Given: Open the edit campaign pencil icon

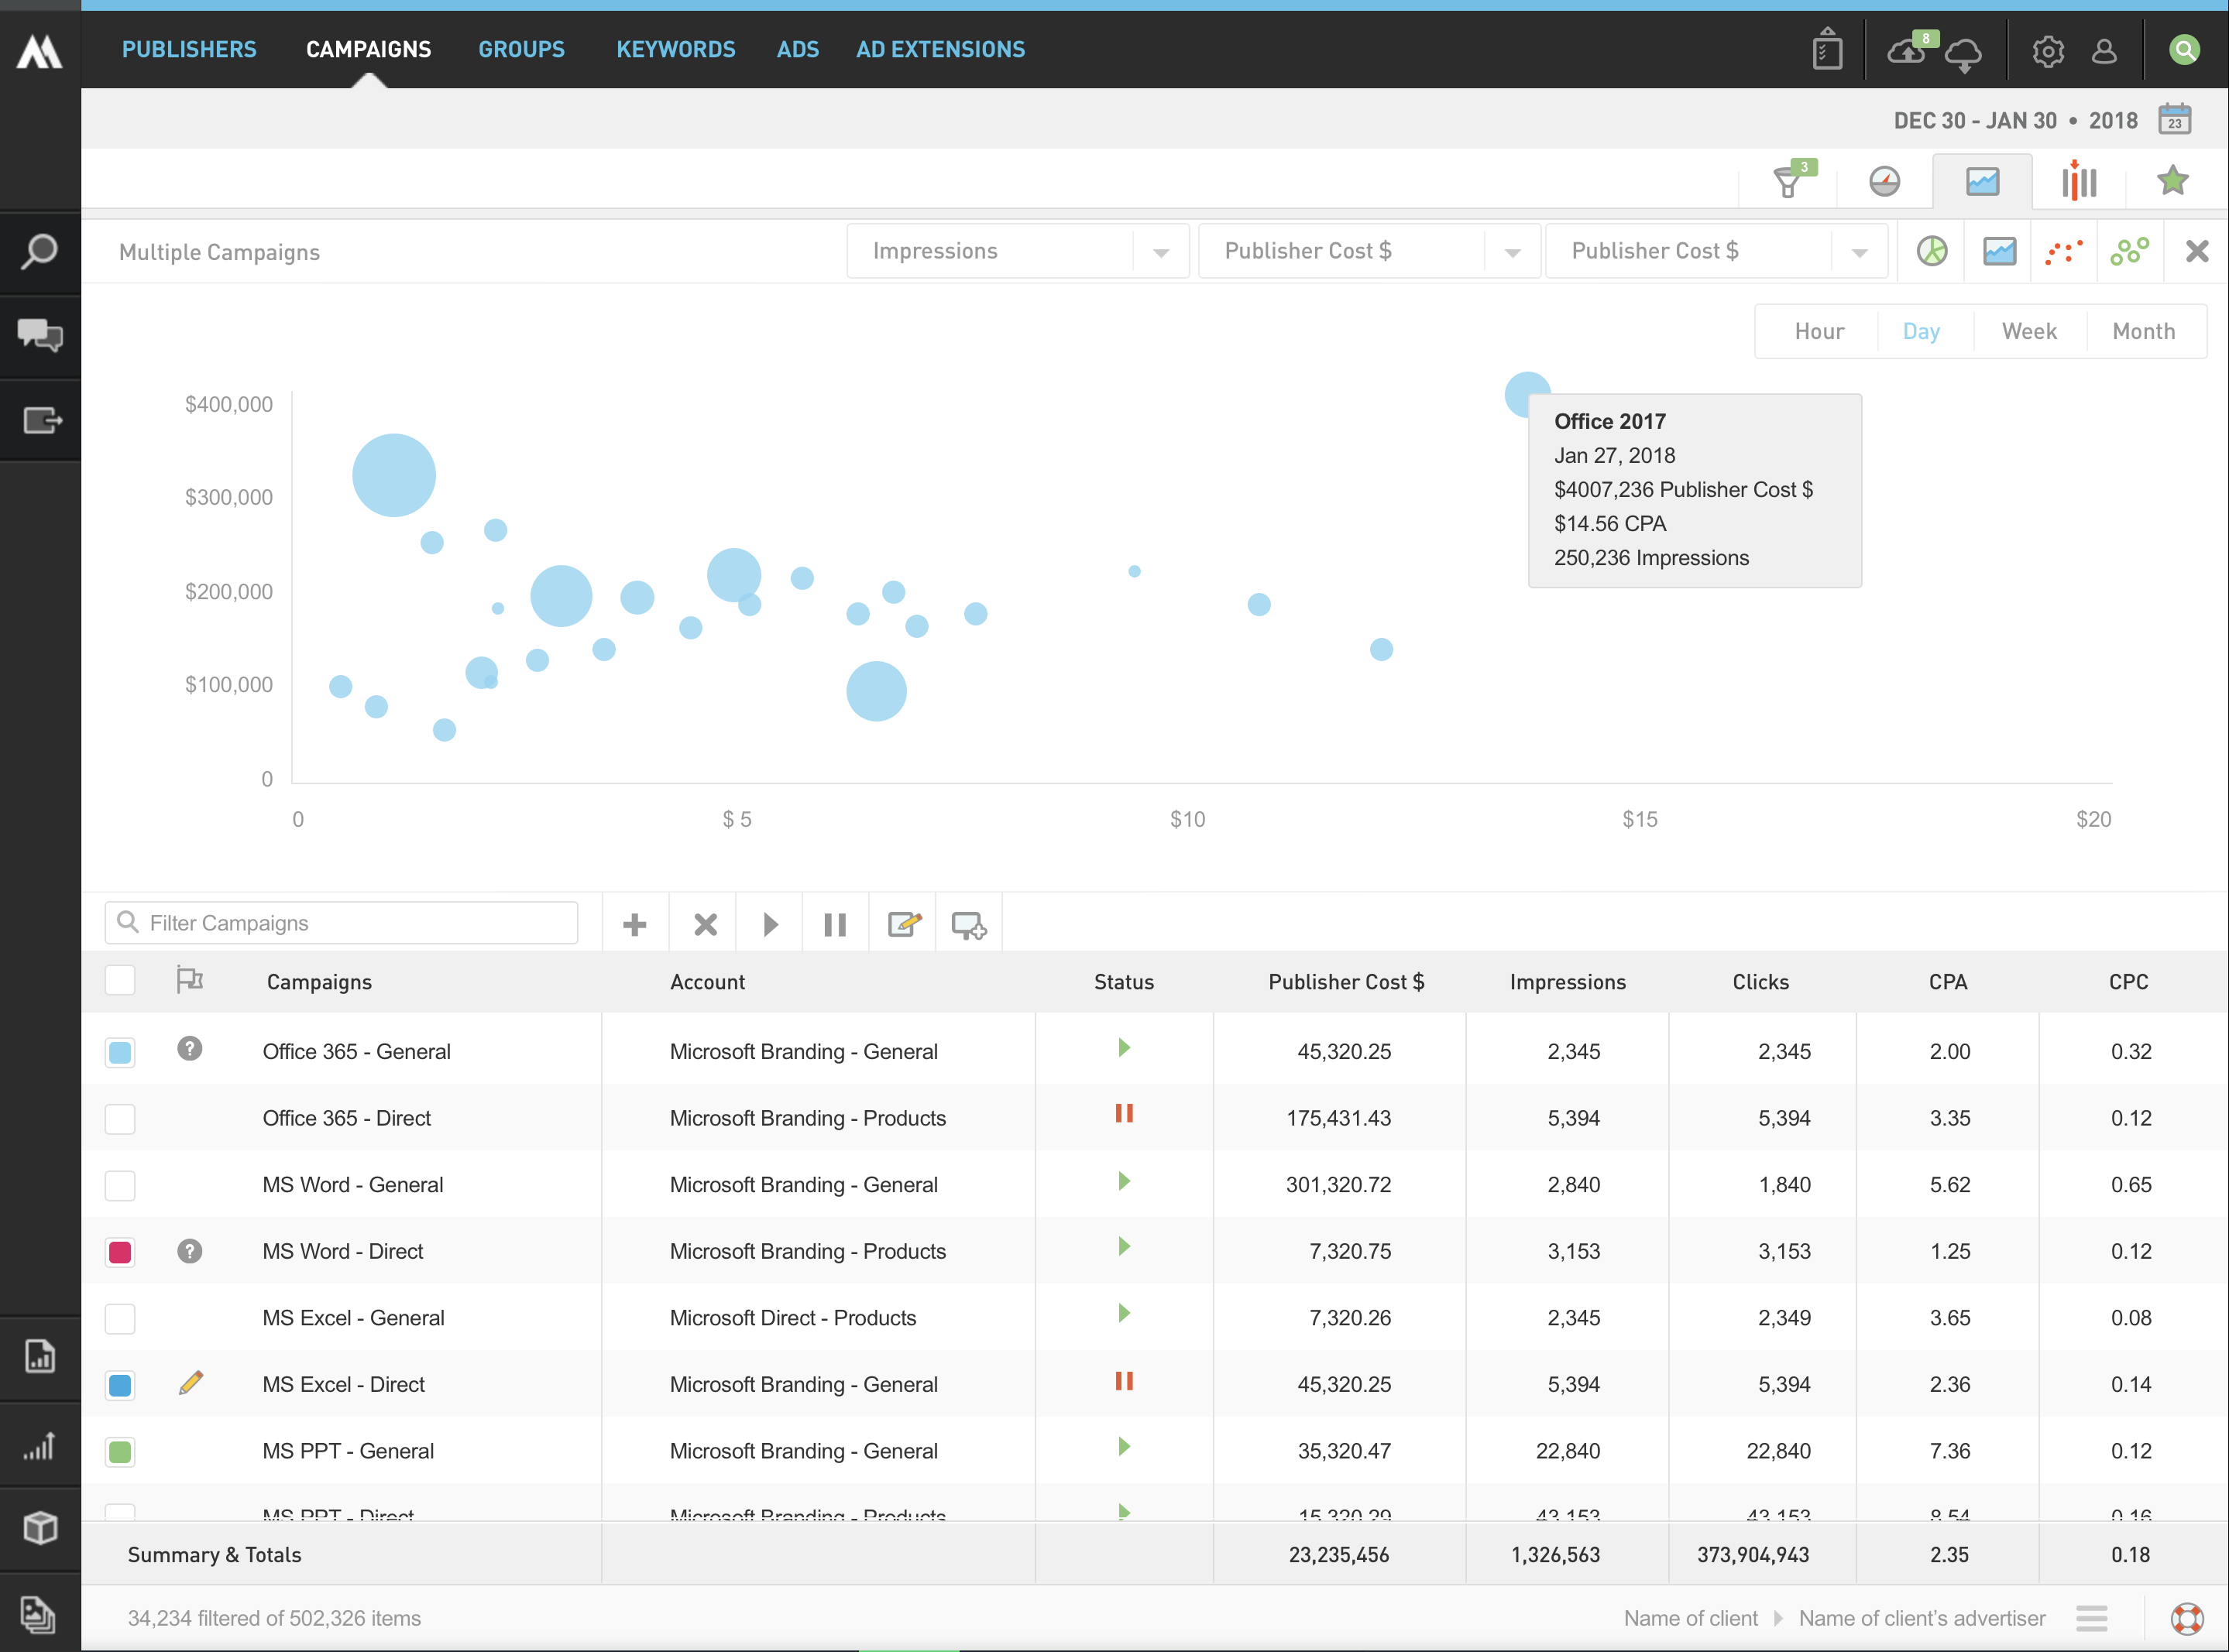Looking at the screenshot, I should (903, 924).
